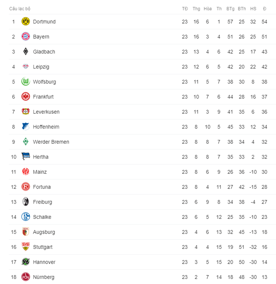Click the Schalke blue S04 logo
The width and height of the screenshot is (276, 284).
pyautogui.click(x=26, y=217)
